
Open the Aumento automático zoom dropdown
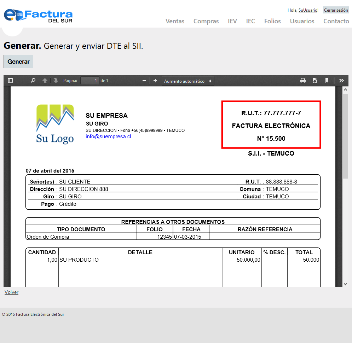(x=188, y=81)
